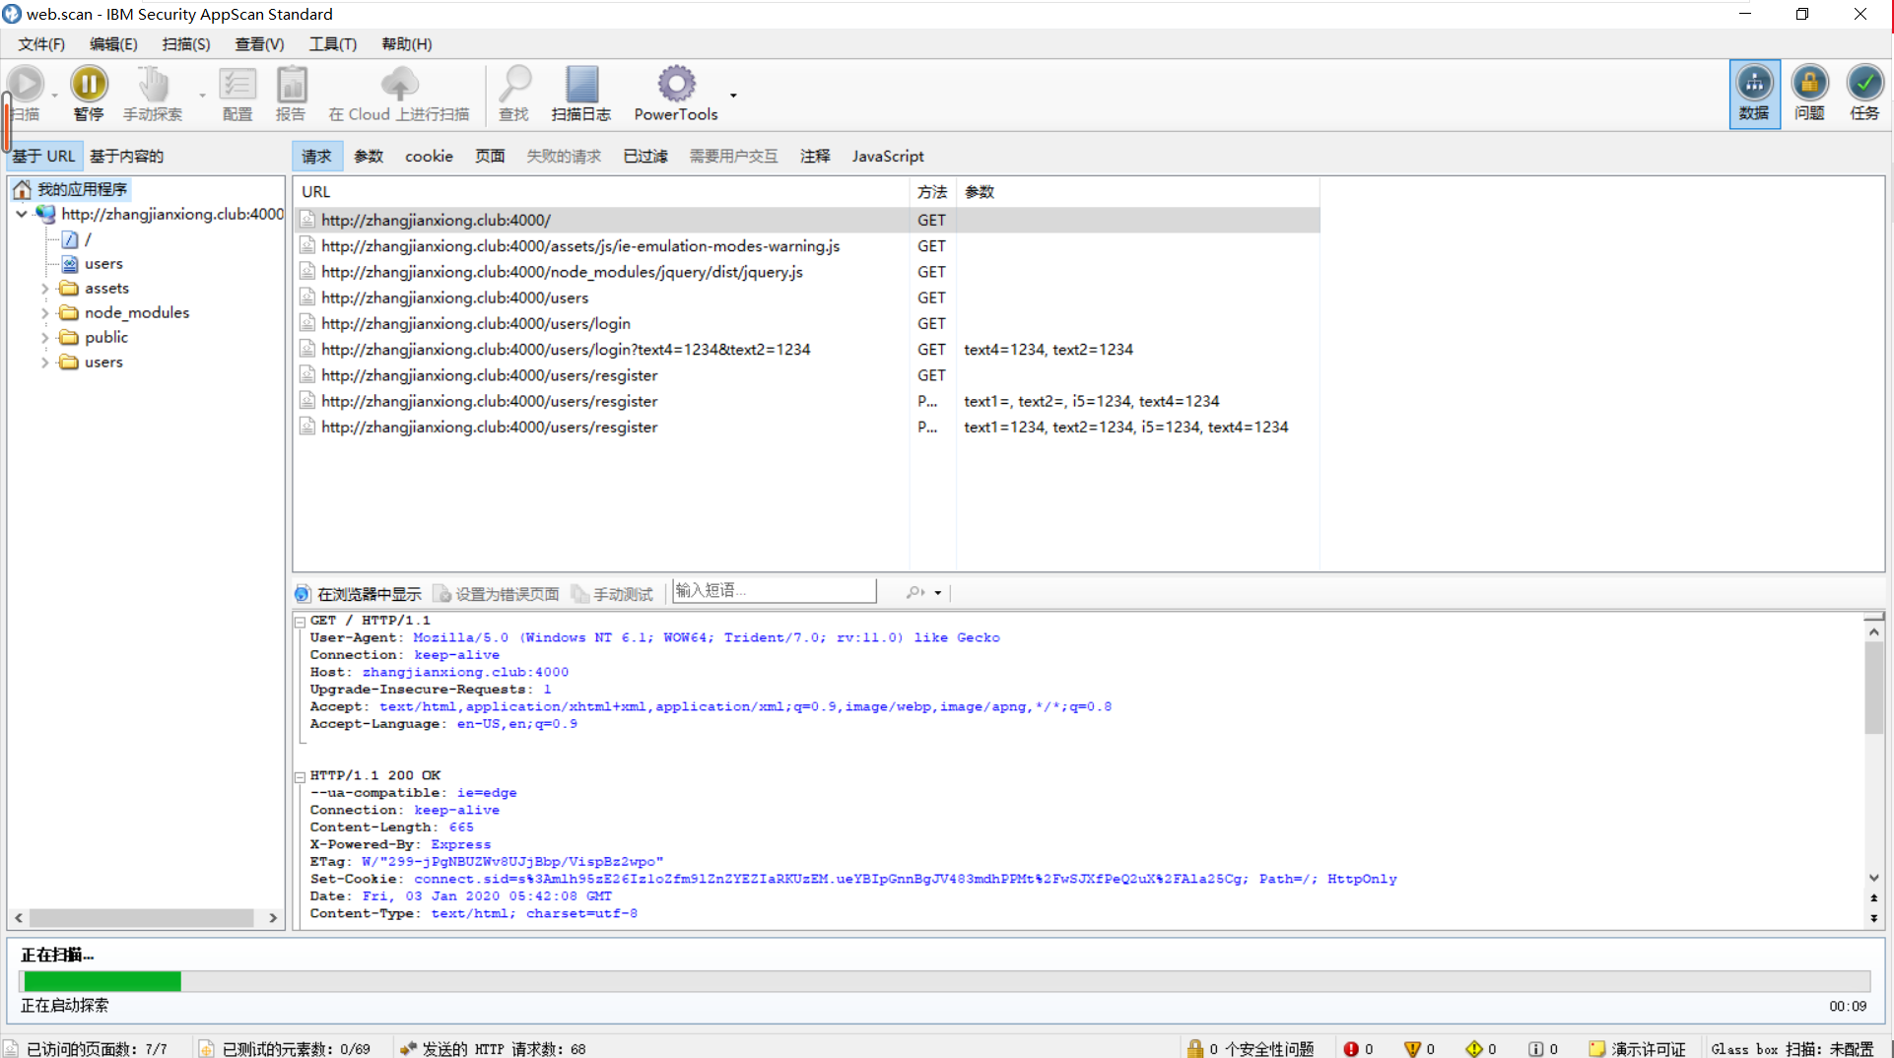Switch to JavaScript tab

[888, 157]
